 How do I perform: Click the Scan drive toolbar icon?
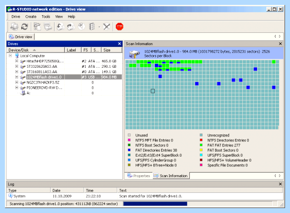coord(48,27)
